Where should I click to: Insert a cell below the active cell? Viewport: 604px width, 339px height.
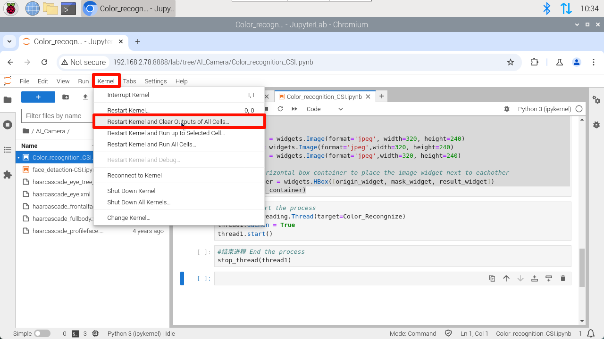click(549, 278)
